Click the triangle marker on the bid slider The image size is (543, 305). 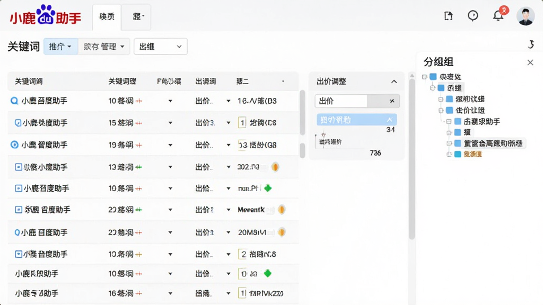click(323, 135)
